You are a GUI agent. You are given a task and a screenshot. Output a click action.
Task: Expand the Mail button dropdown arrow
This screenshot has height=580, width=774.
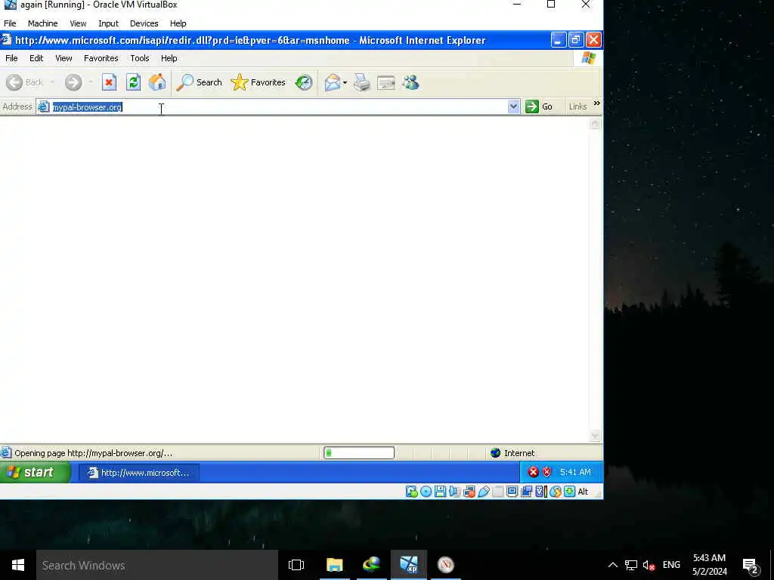click(x=345, y=82)
